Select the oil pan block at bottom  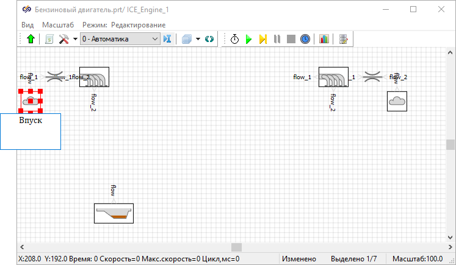114,213
